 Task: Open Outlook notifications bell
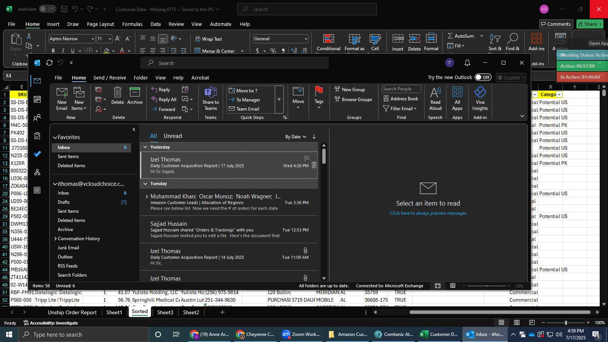tap(467, 63)
